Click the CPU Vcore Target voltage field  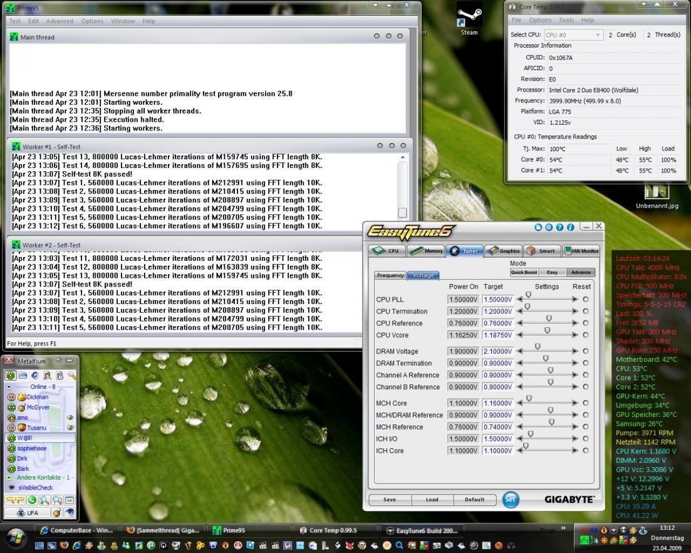pyautogui.click(x=498, y=335)
